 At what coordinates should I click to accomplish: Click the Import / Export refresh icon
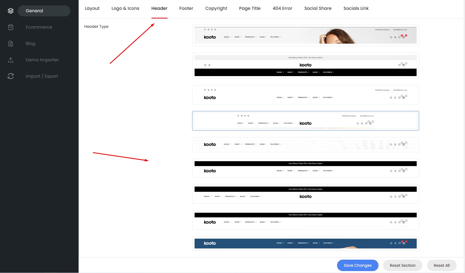coord(11,76)
